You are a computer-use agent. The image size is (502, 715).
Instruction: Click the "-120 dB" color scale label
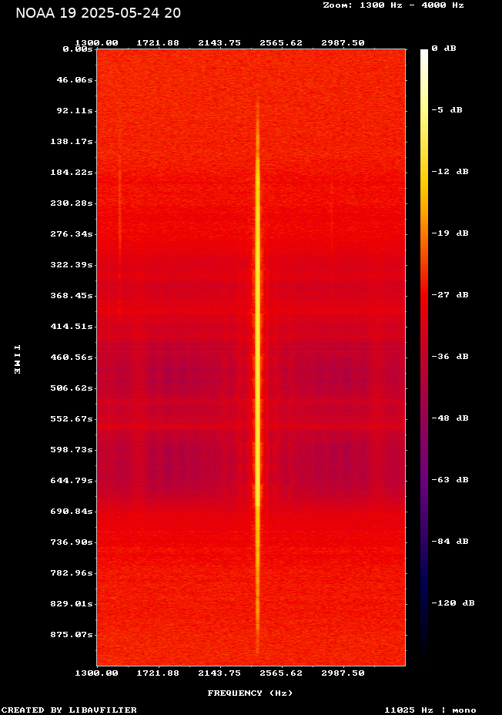click(x=453, y=603)
